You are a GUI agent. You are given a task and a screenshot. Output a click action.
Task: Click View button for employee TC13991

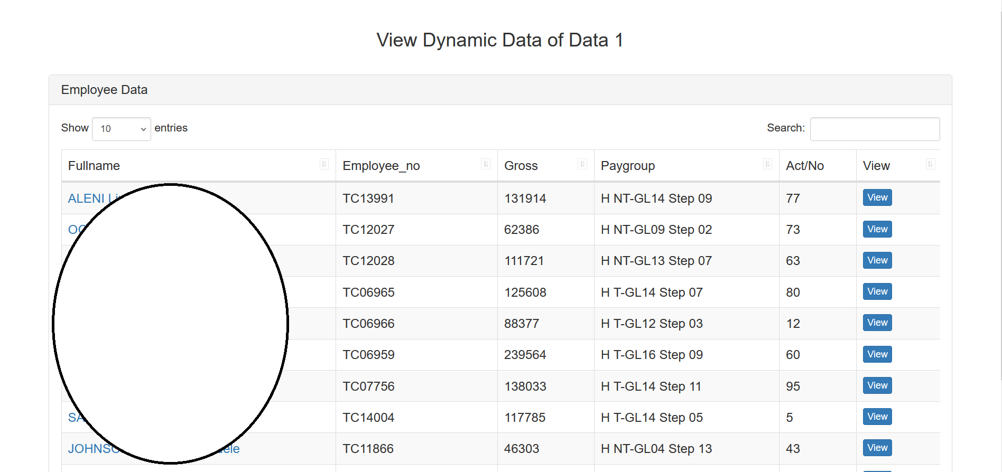(x=877, y=197)
